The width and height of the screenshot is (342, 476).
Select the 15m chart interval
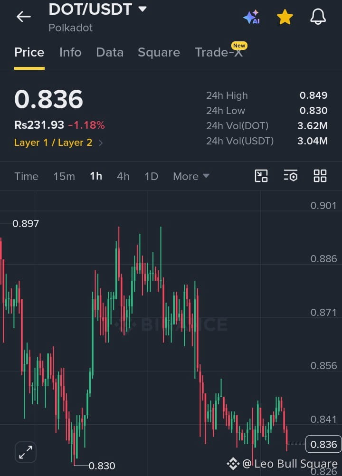(64, 176)
